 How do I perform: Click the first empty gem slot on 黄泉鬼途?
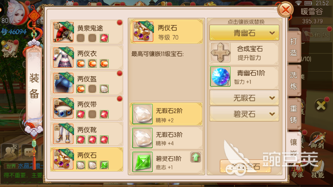[x=81, y=38]
